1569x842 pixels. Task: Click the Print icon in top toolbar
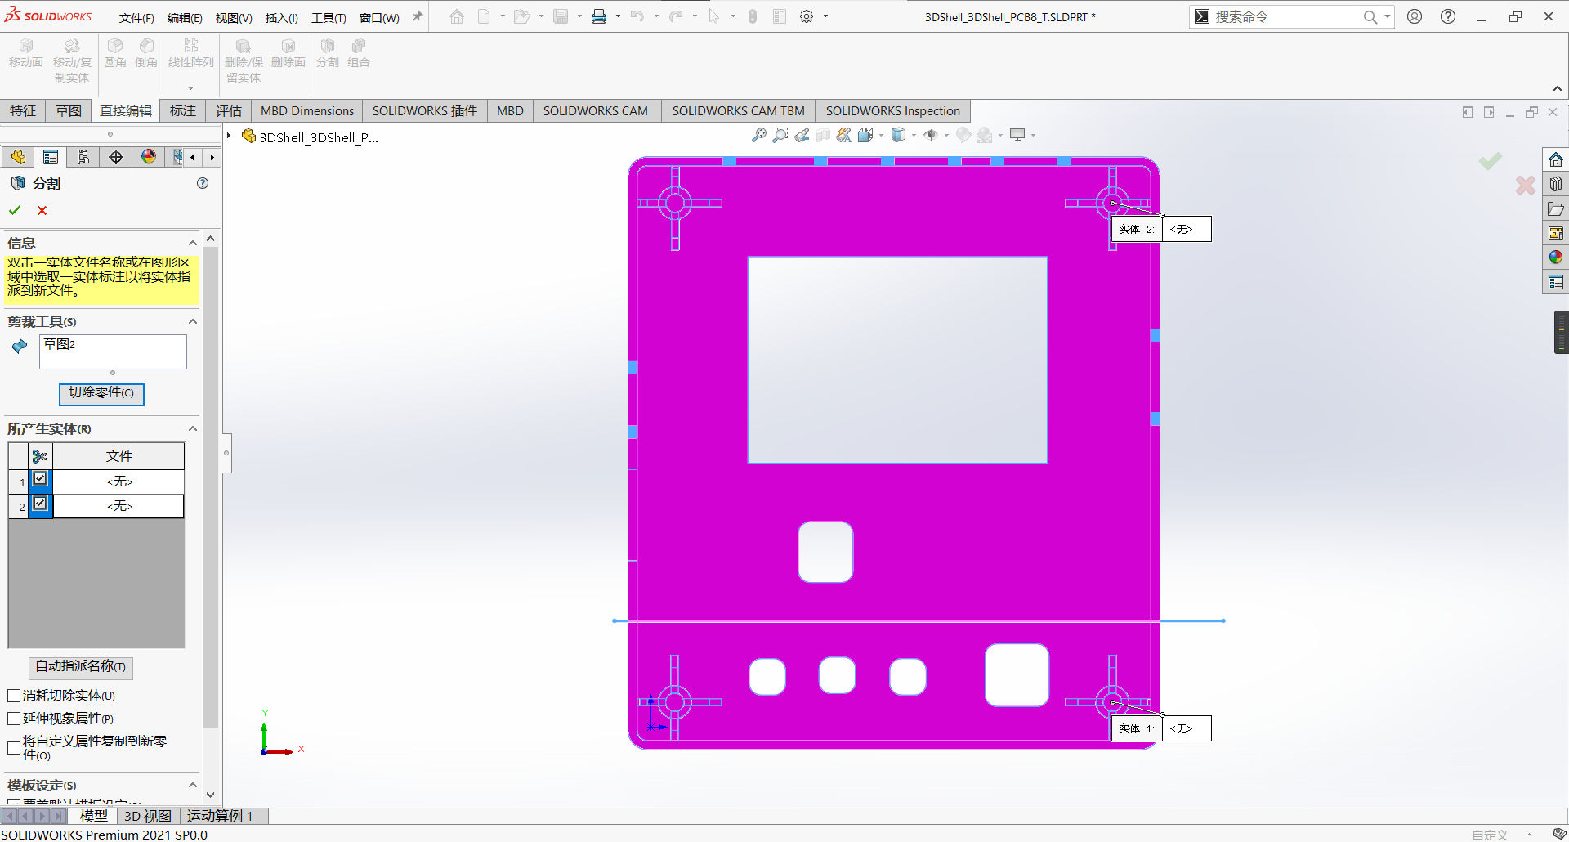pos(599,16)
